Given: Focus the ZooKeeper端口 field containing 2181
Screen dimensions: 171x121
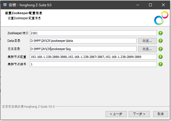Looking at the screenshot, I should point(93,33).
